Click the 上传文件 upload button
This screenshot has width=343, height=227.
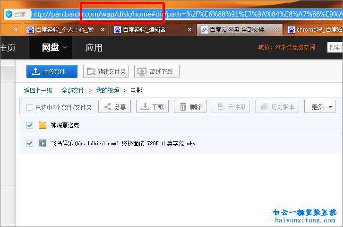(x=52, y=71)
